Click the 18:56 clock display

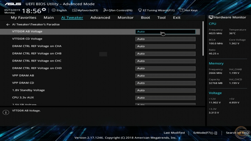(x=31, y=11)
